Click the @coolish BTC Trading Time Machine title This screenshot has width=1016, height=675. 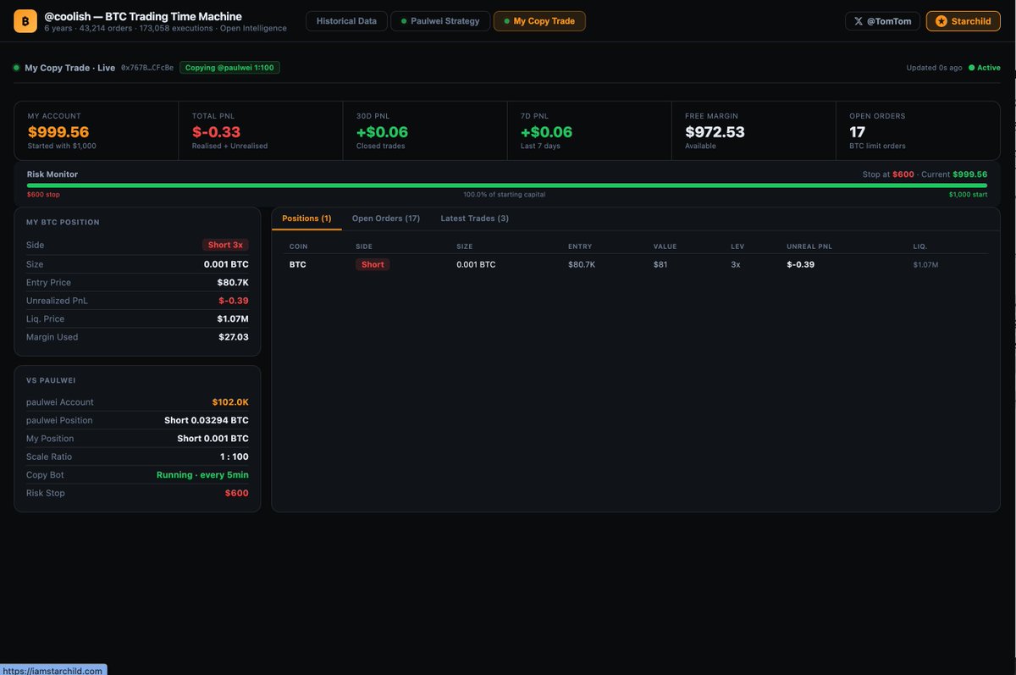tap(143, 16)
